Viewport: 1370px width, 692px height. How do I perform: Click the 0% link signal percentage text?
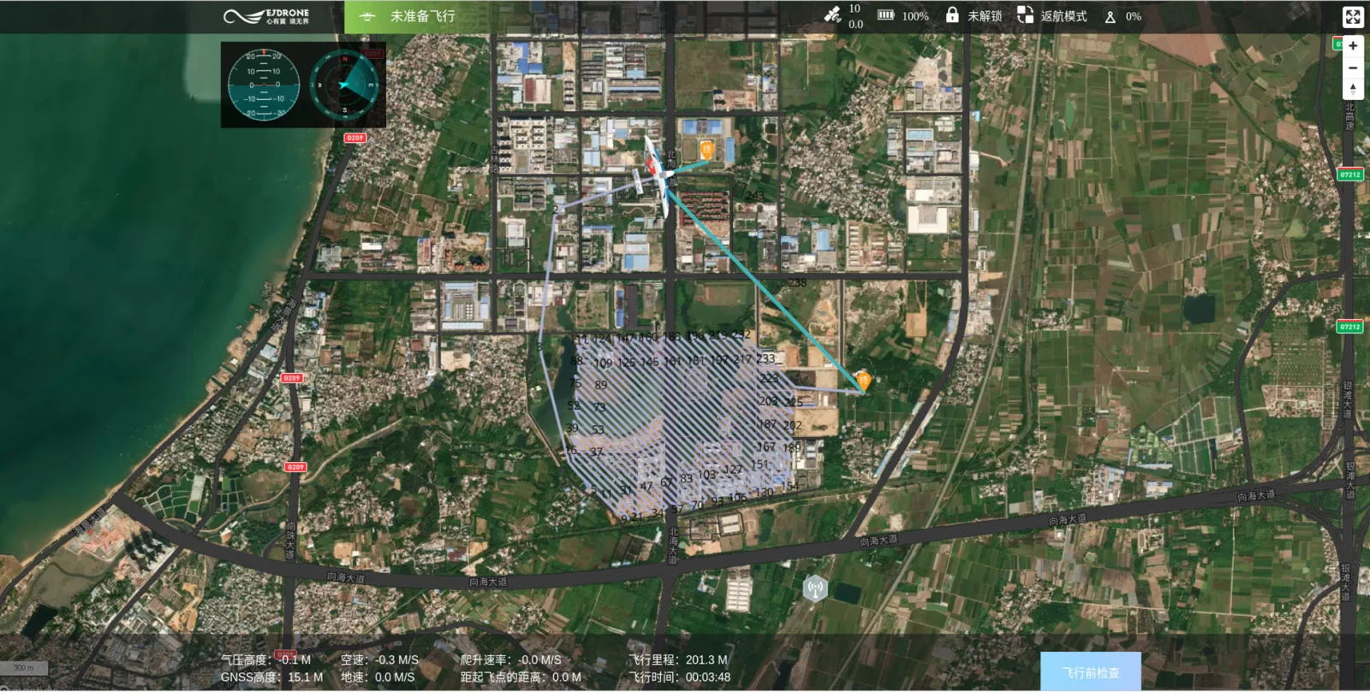[1133, 16]
